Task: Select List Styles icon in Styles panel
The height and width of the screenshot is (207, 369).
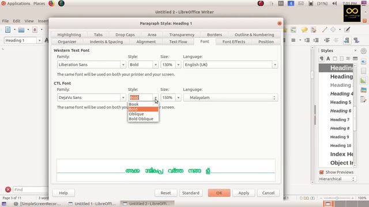Action: [348, 59]
